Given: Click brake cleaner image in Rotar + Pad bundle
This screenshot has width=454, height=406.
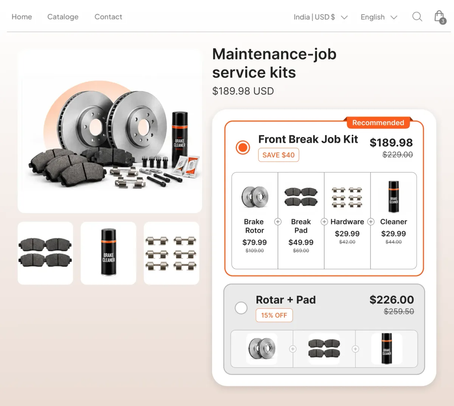Looking at the screenshot, I should click(x=387, y=349).
